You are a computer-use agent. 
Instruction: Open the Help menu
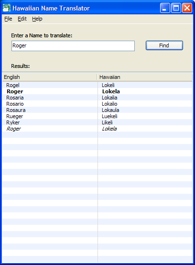pos(37,19)
